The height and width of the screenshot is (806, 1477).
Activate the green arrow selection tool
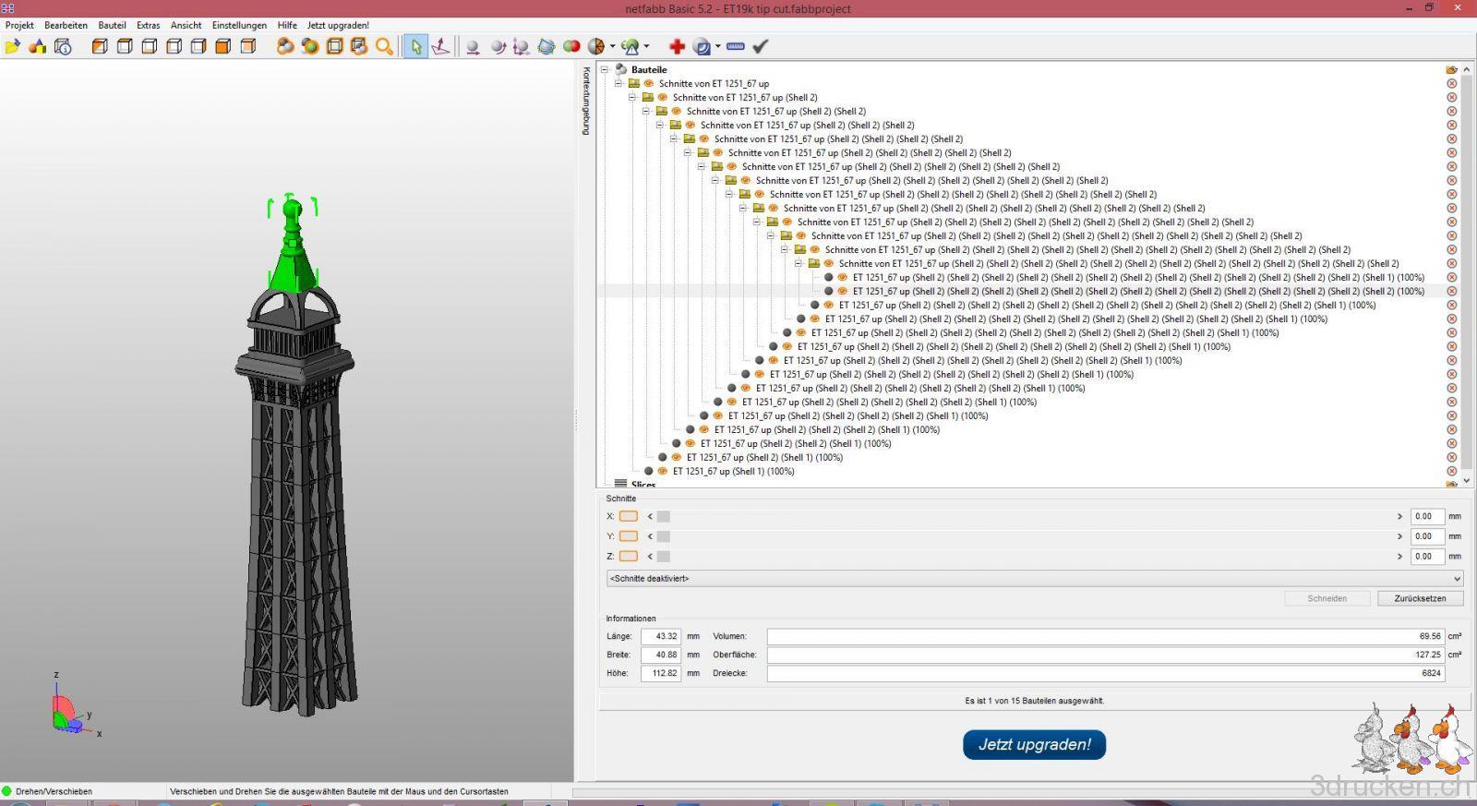tap(416, 46)
